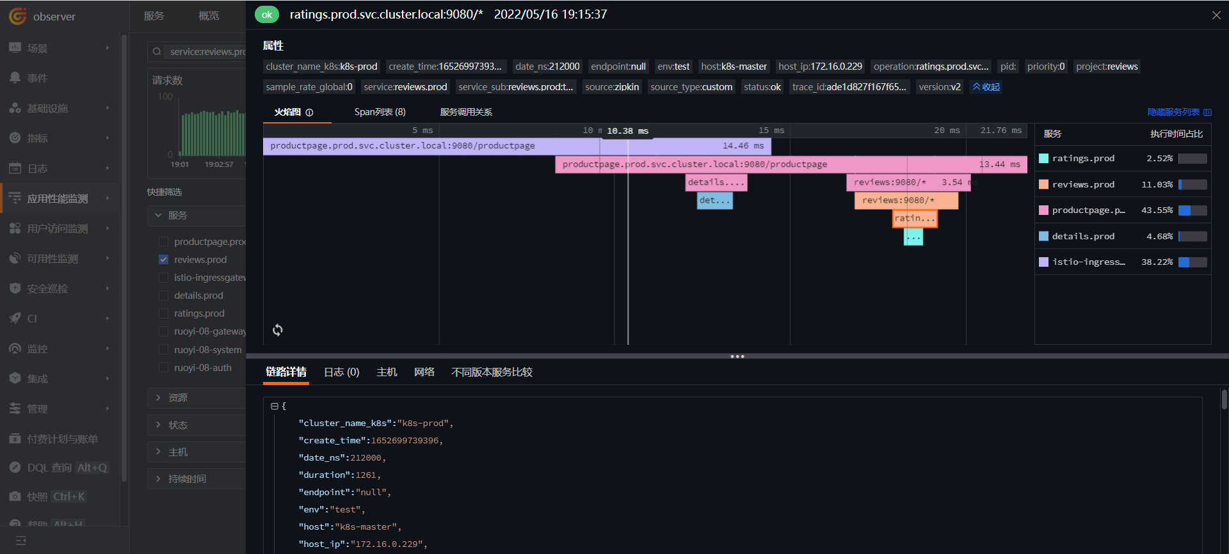Image resolution: width=1229 pixels, height=554 pixels.
Task: Click the panel divider drag handle
Action: [737, 356]
